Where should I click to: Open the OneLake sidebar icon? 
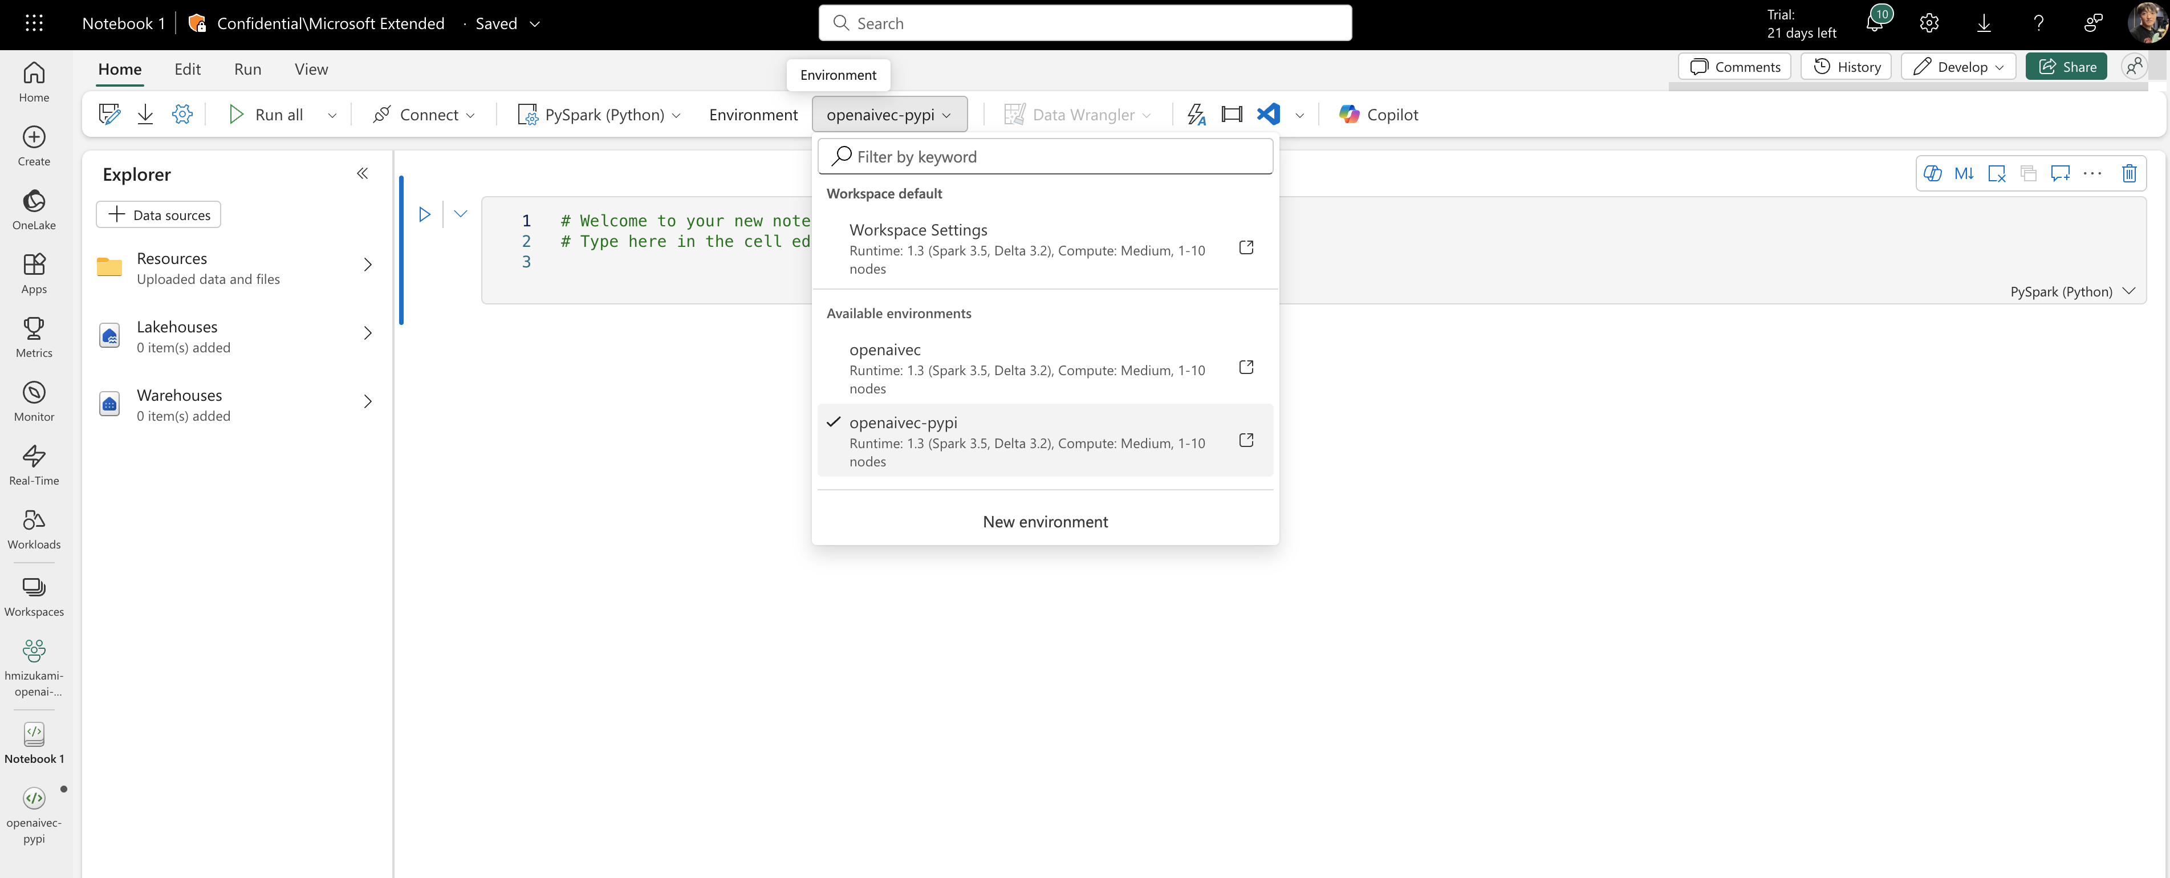tap(34, 209)
